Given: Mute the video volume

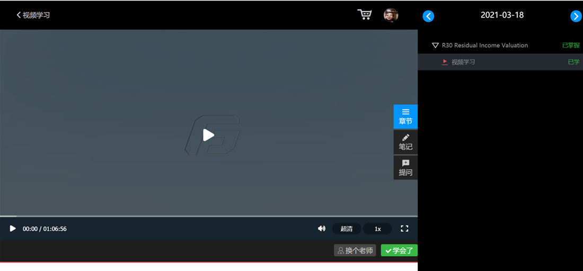Looking at the screenshot, I should [321, 229].
